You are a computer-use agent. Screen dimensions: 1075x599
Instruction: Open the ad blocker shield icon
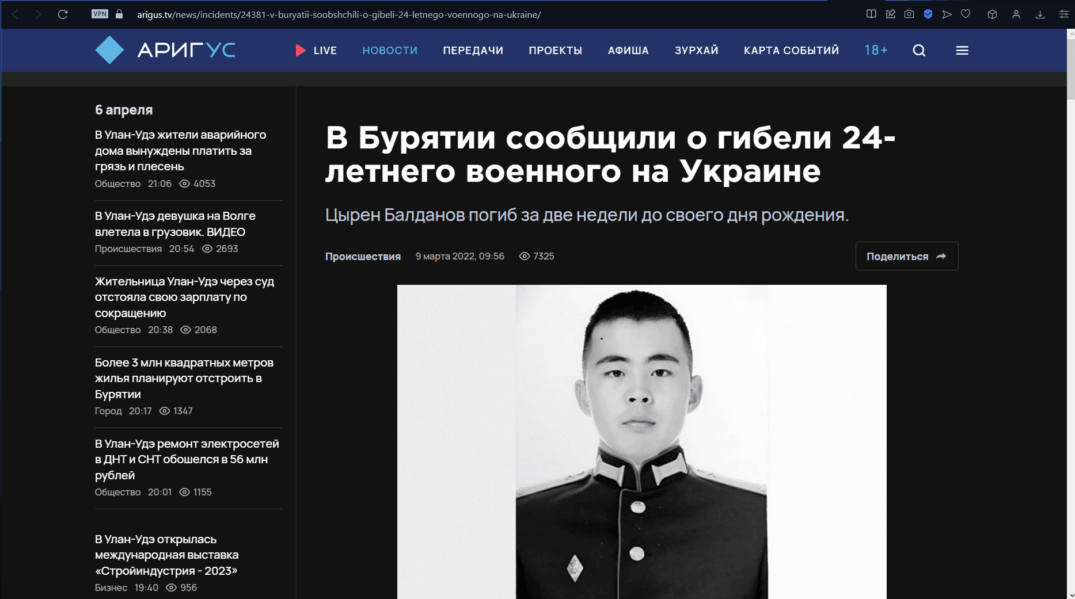point(928,14)
